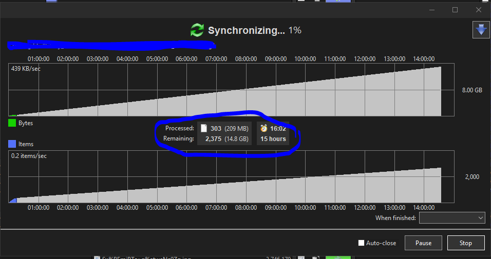Click the blue Items legend swatch

(x=12, y=144)
